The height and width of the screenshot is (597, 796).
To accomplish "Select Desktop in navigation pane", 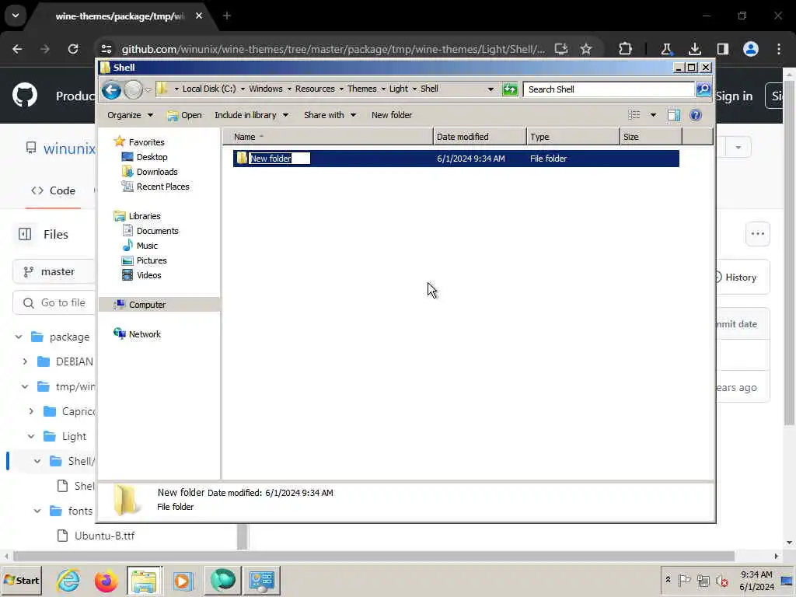I will (x=152, y=157).
